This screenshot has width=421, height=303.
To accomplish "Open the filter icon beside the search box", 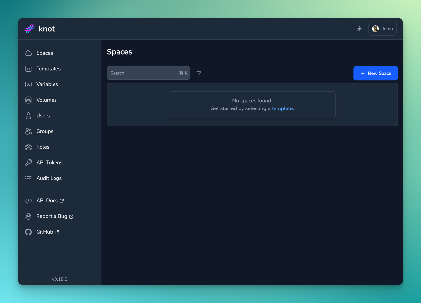I will [x=199, y=73].
